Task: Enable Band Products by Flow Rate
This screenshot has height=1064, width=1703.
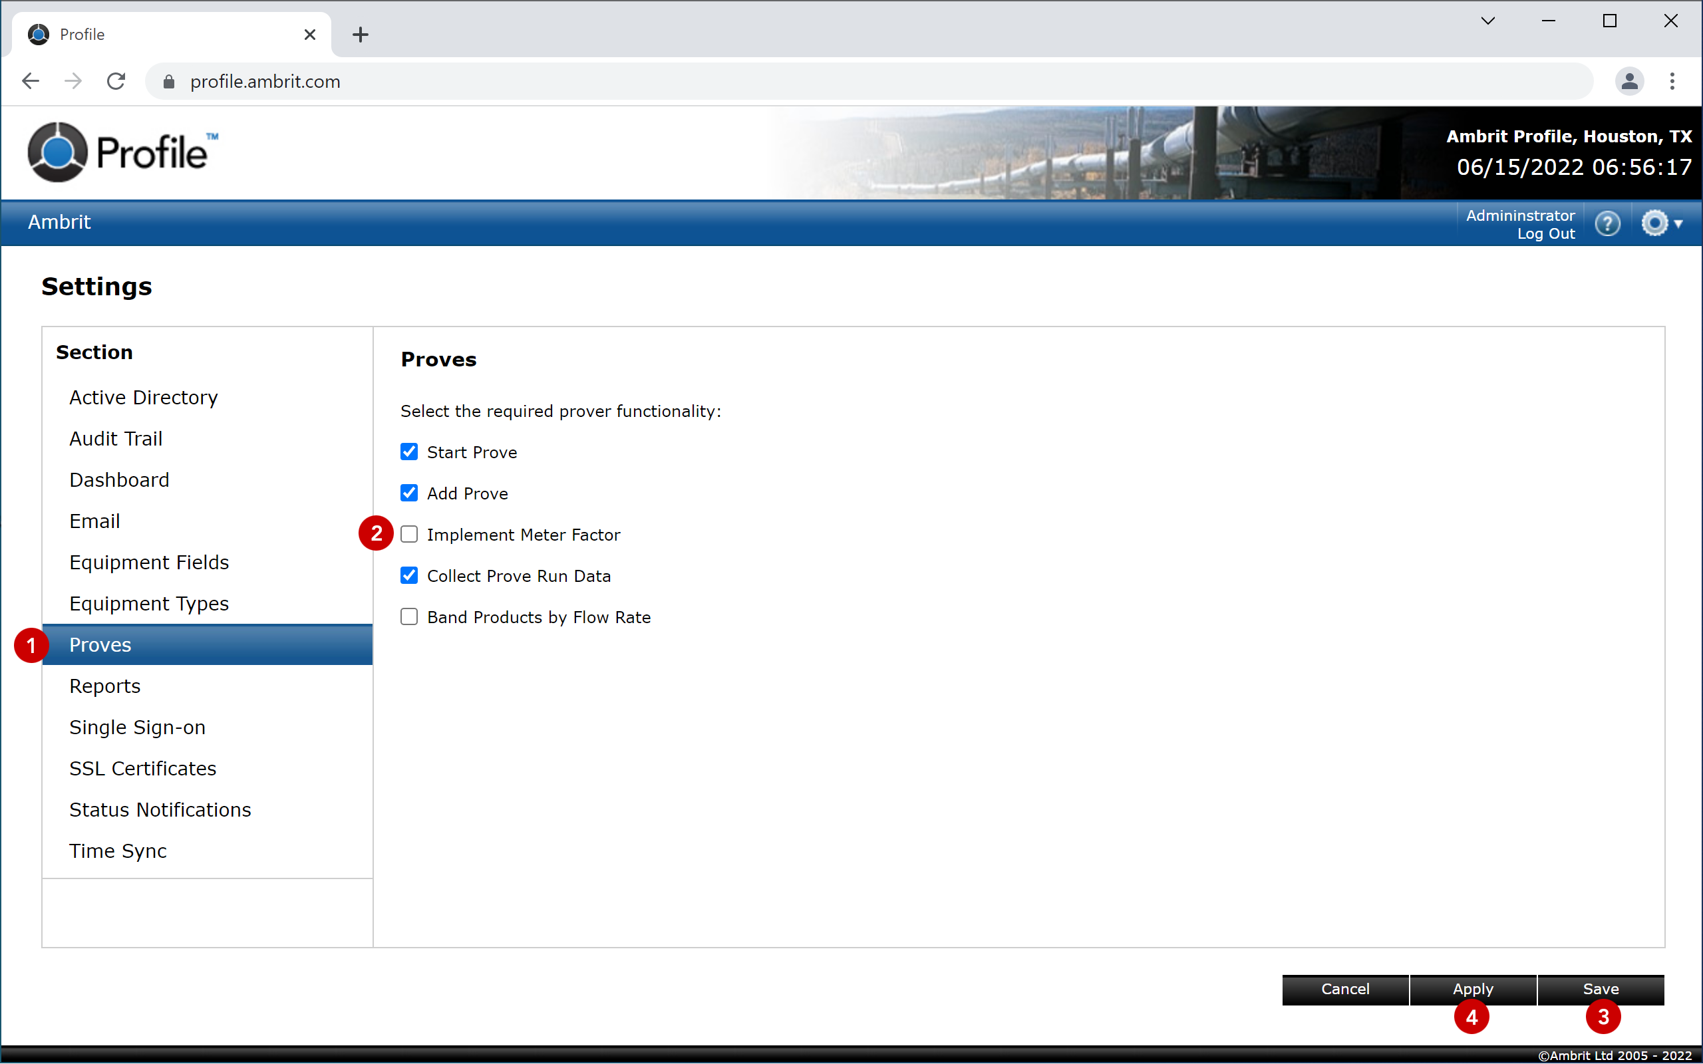Action: 409,616
